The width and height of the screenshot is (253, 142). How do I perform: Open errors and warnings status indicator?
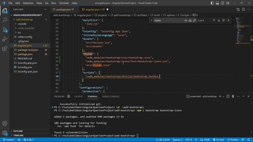pyautogui.click(x=28, y=140)
